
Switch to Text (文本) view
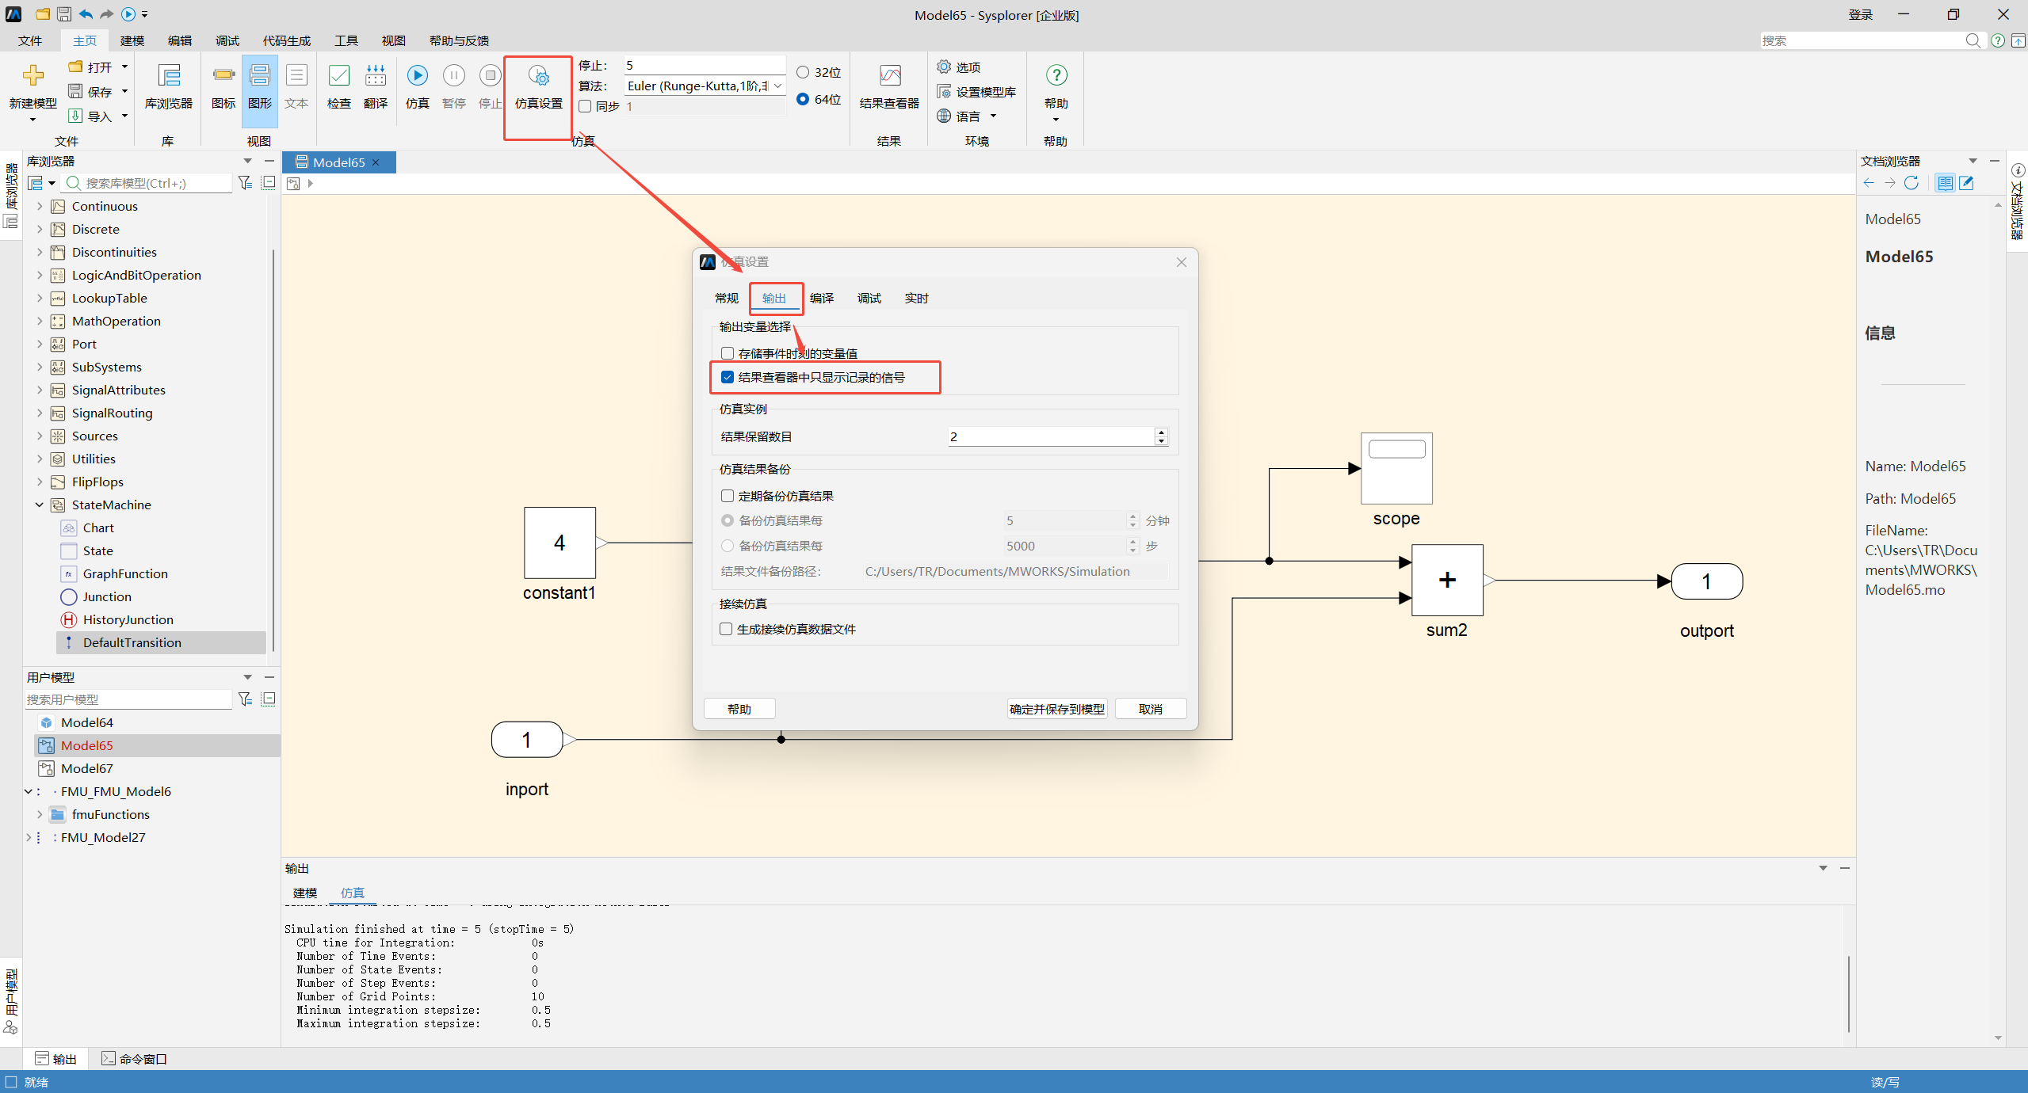coord(296,87)
